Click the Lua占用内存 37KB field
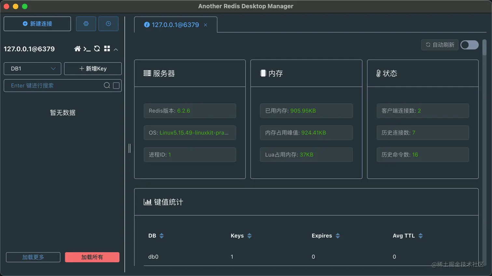This screenshot has width=492, height=276. coord(306,155)
